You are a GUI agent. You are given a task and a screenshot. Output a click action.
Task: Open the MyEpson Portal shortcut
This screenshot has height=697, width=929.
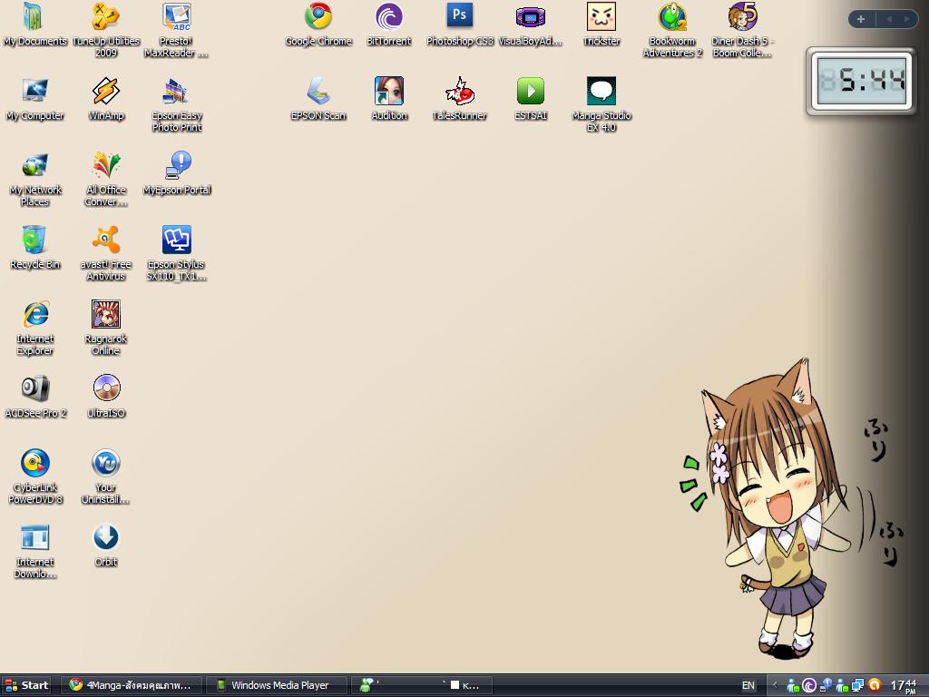click(x=177, y=173)
